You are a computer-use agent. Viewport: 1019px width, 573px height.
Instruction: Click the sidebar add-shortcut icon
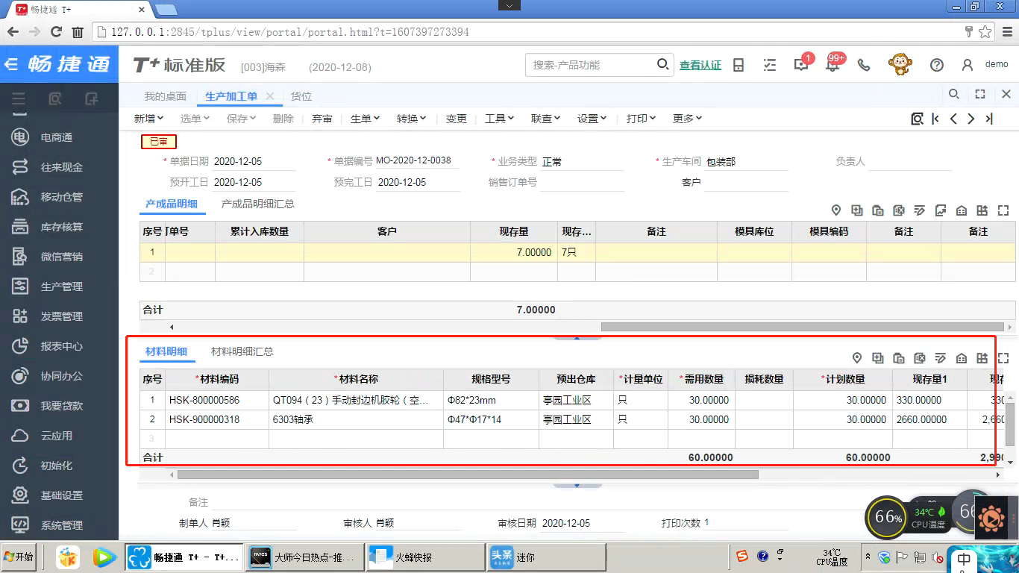91,98
